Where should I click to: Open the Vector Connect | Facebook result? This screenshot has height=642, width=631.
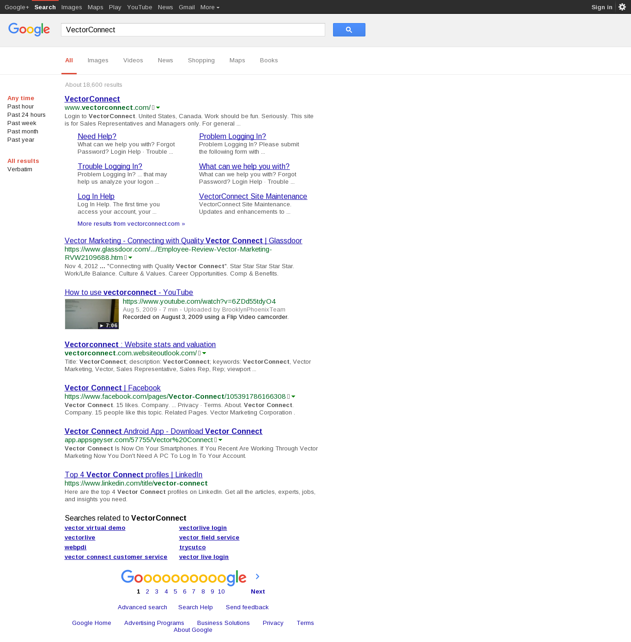[113, 388]
